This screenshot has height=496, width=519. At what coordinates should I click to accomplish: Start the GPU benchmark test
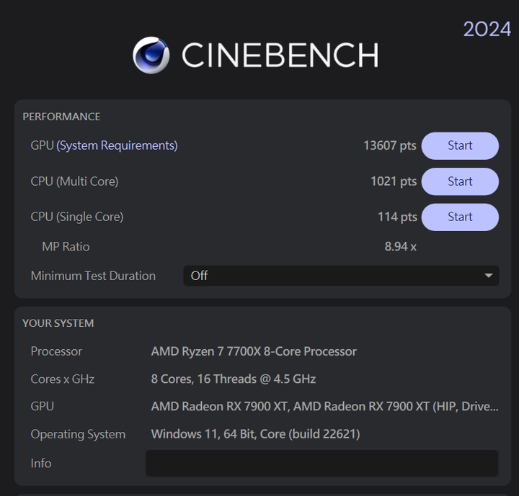[x=460, y=146]
